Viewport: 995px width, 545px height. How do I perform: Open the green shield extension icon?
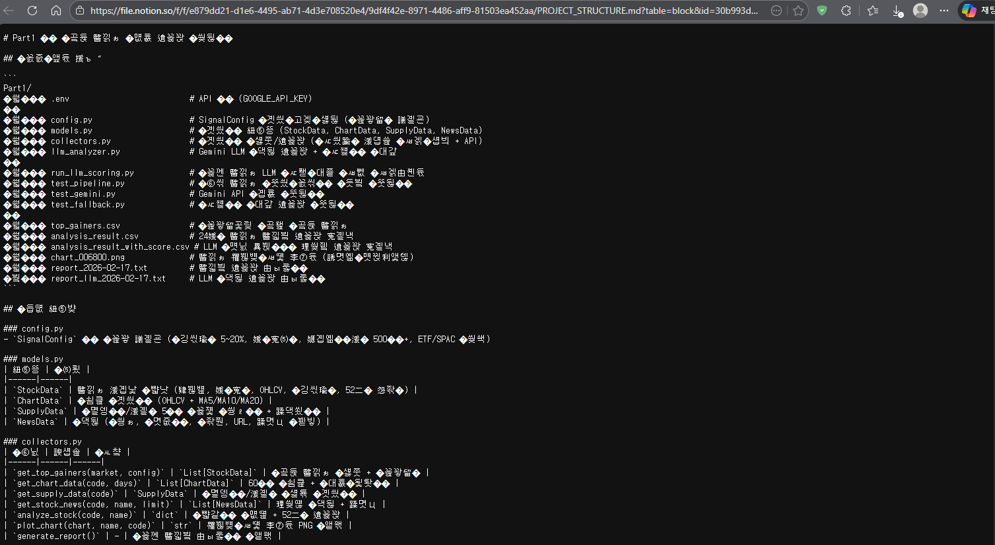pos(822,11)
